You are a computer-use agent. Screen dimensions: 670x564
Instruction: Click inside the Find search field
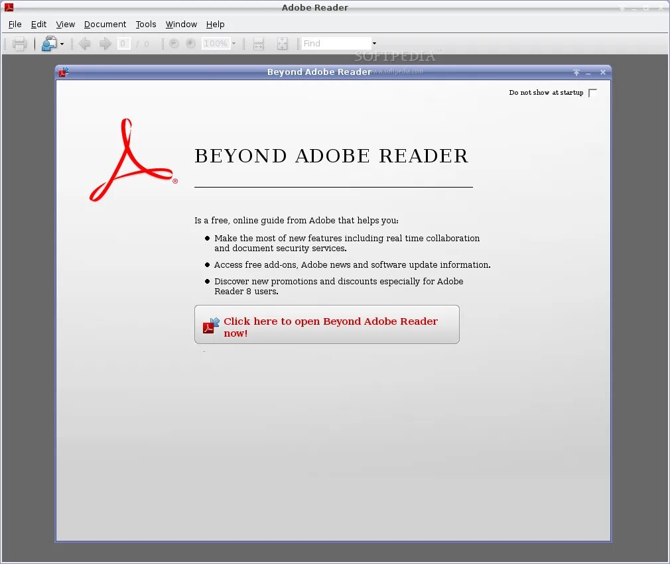tap(336, 44)
